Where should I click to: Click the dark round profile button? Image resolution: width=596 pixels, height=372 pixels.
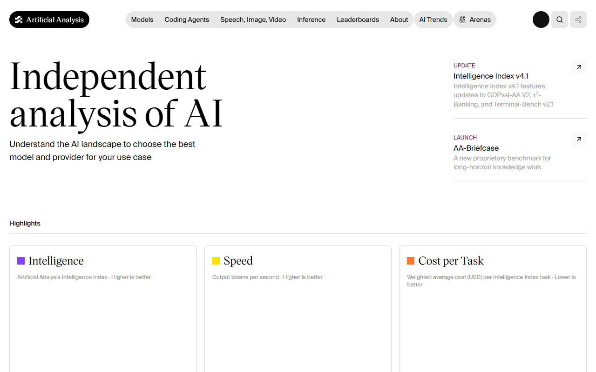point(541,20)
